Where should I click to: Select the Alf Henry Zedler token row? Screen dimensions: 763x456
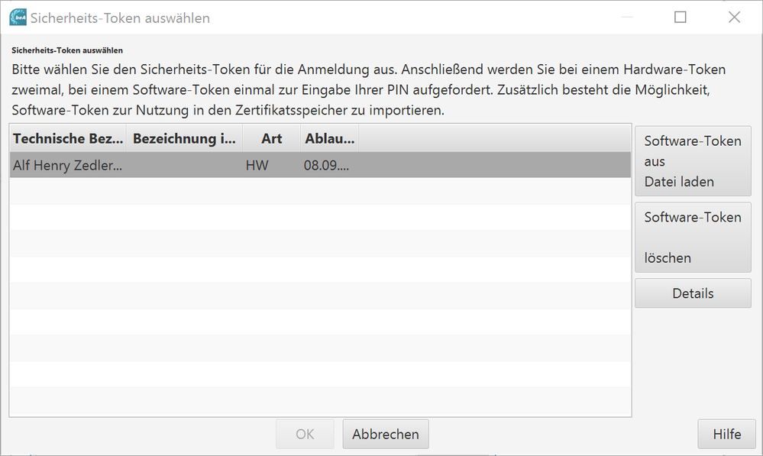tap(320, 165)
